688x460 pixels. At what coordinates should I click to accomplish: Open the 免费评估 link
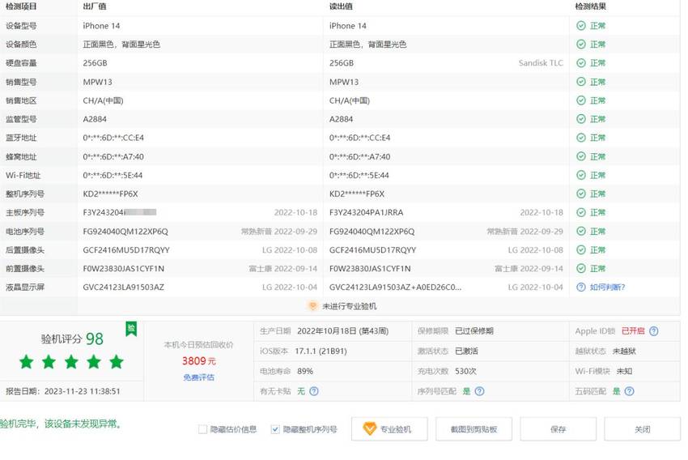point(199,377)
